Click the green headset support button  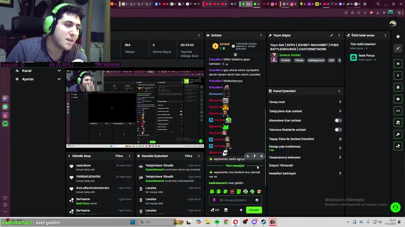click(x=395, y=207)
